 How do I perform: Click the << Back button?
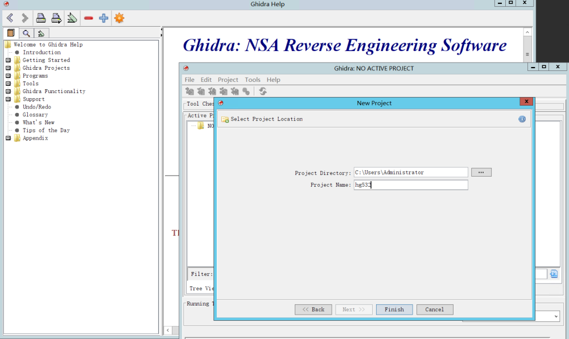(313, 309)
